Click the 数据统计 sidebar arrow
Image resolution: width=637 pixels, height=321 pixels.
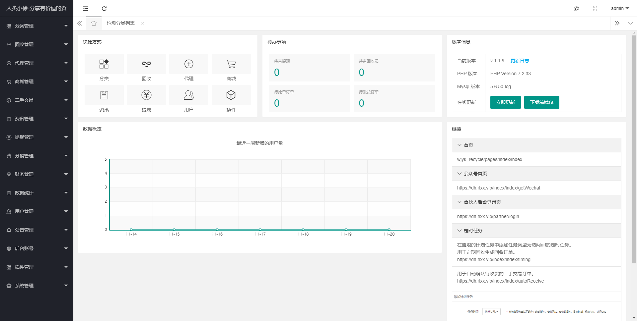pos(66,193)
